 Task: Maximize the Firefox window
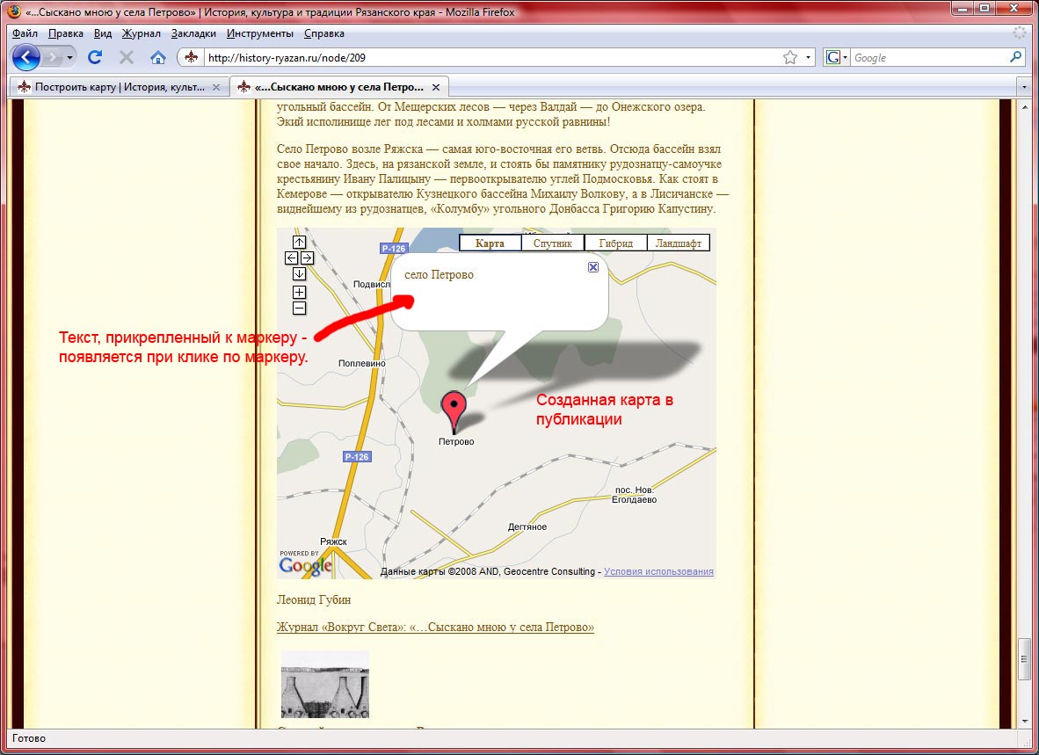[x=985, y=8]
